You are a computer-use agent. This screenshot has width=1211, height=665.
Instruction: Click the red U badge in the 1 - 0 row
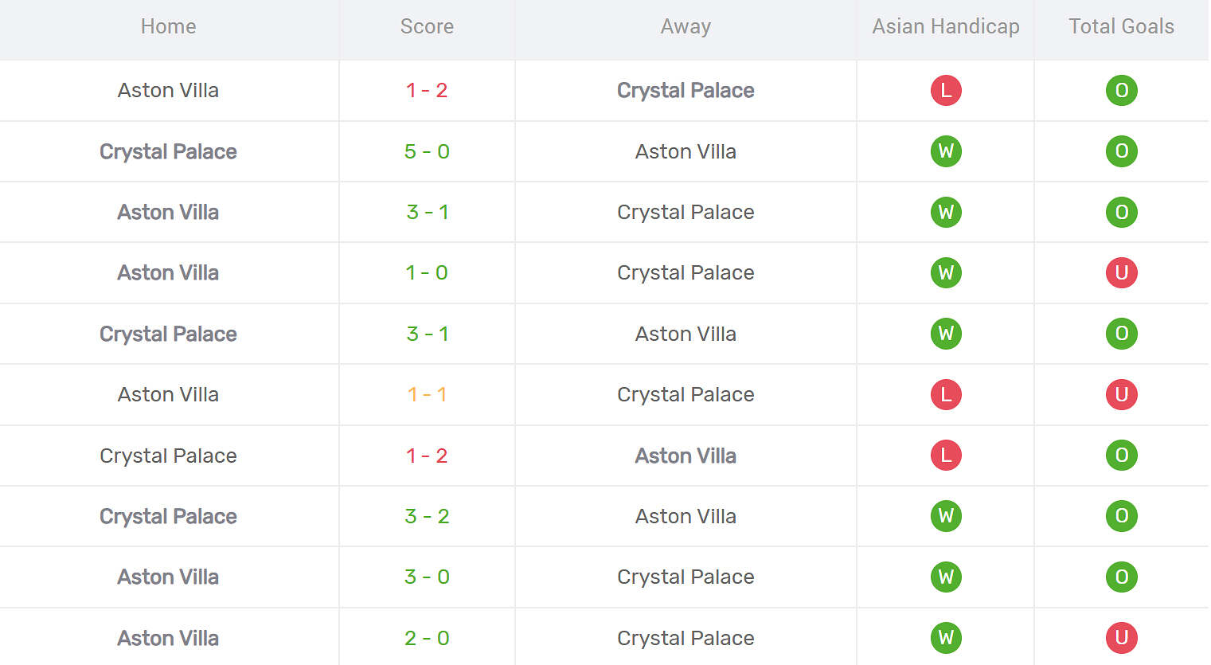(1121, 272)
